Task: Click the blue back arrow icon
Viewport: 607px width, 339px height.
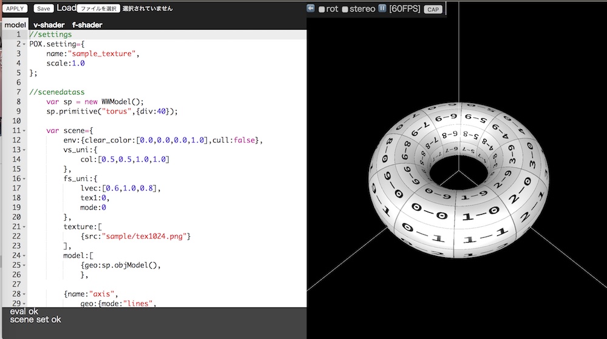Action: pos(311,8)
